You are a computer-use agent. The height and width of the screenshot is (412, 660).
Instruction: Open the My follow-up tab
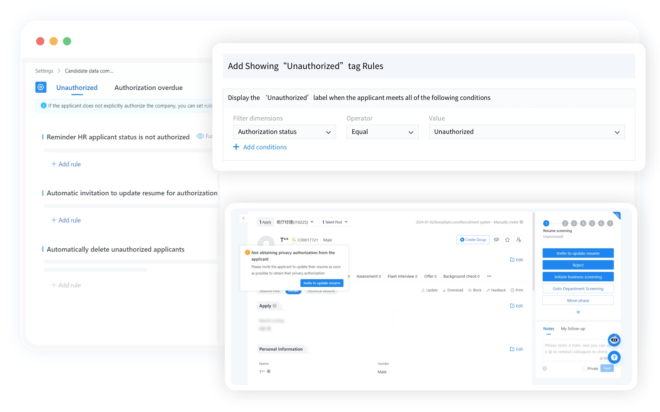573,329
